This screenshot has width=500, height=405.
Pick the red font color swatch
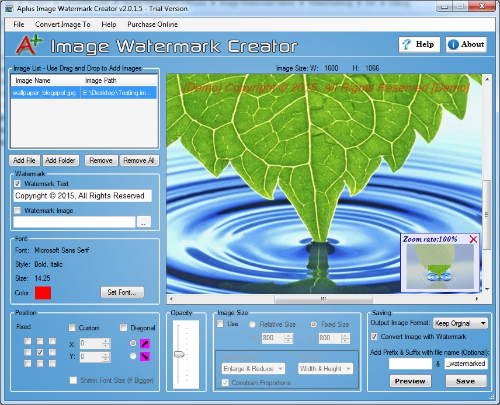(x=43, y=293)
